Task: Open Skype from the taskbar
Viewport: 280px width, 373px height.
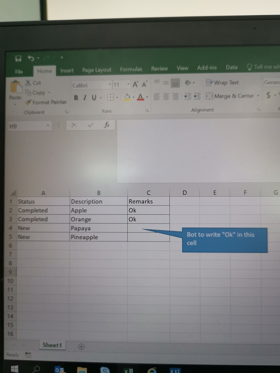Action: [105, 370]
